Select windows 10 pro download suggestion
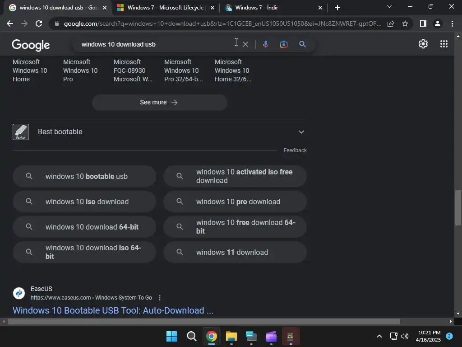462x347 pixels. coord(235,202)
